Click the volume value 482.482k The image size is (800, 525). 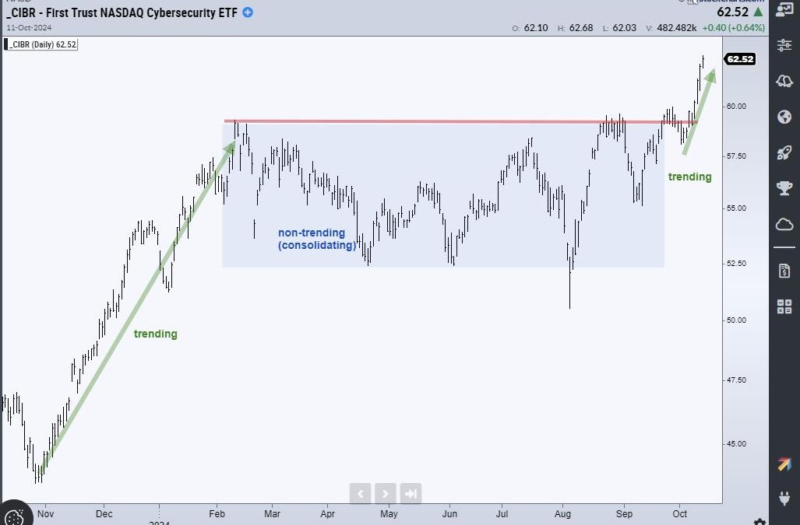[676, 27]
